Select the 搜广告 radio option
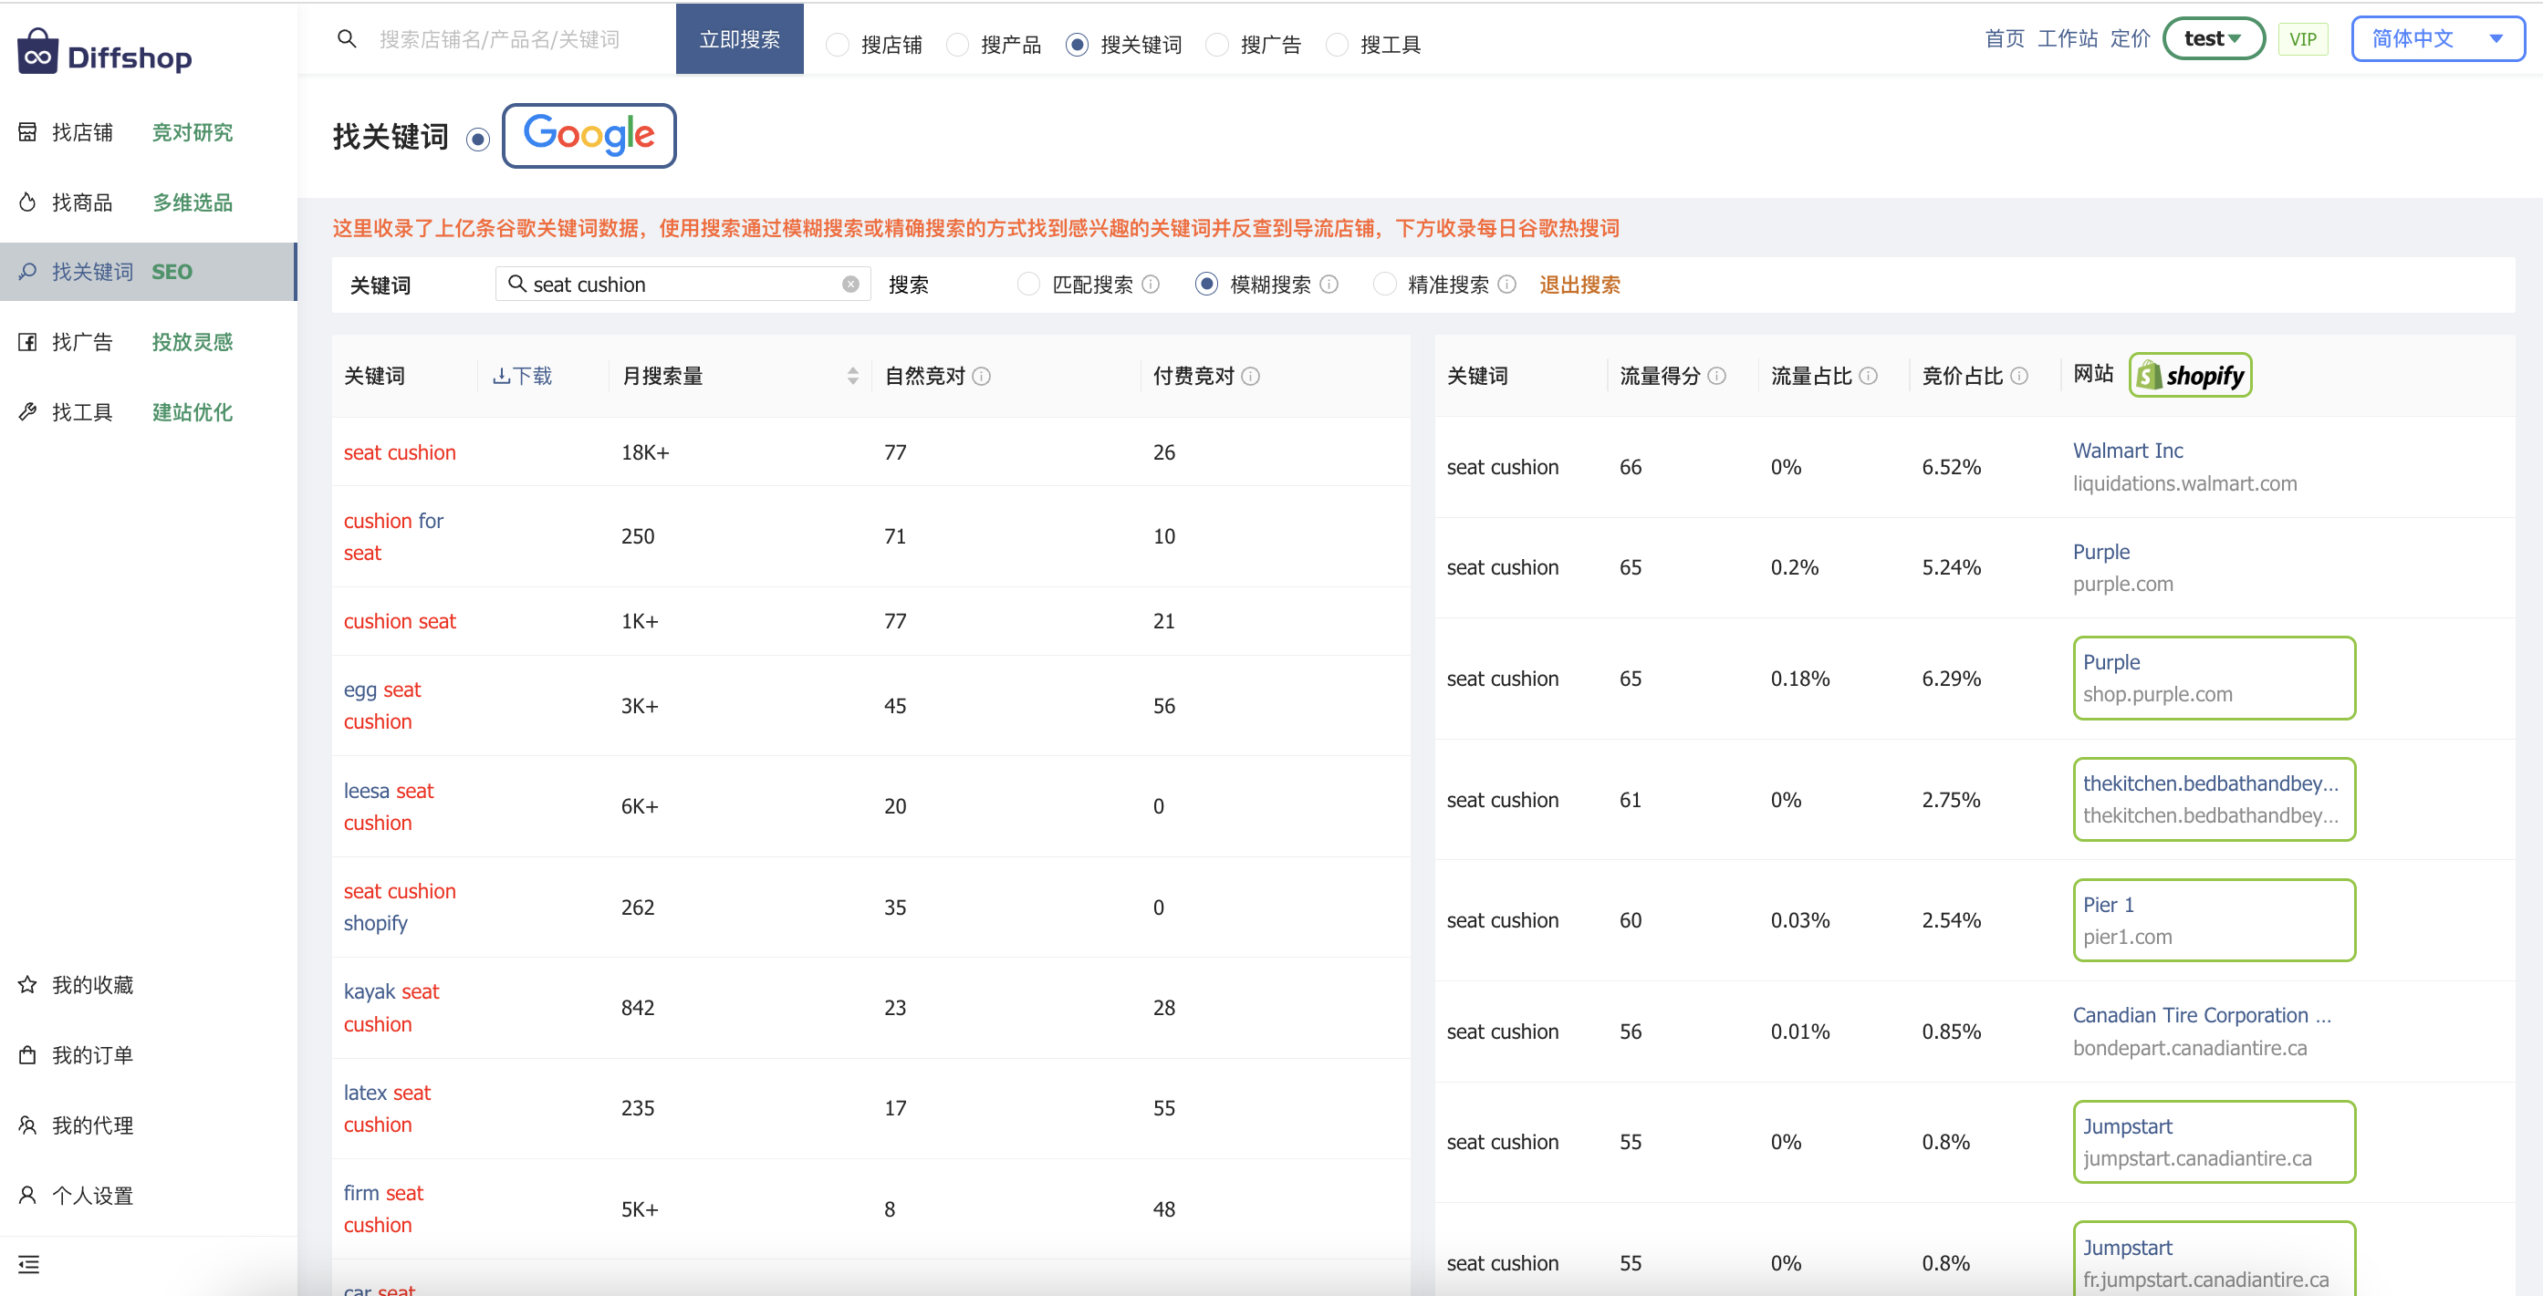2543x1296 pixels. coord(1217,45)
